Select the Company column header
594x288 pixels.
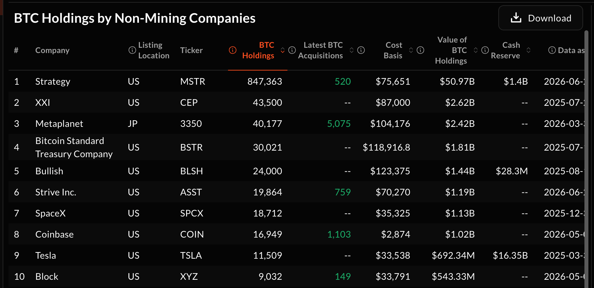coord(52,50)
